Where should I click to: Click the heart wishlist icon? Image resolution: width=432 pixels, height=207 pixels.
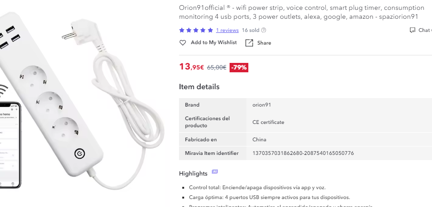point(183,43)
